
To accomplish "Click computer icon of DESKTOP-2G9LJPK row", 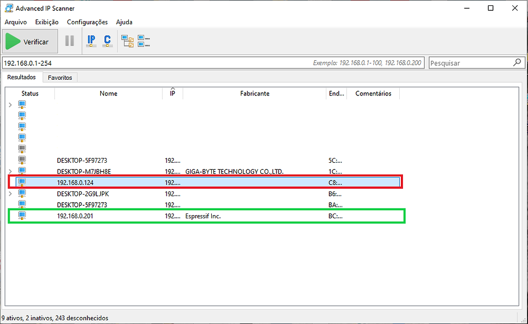I will 22,194.
